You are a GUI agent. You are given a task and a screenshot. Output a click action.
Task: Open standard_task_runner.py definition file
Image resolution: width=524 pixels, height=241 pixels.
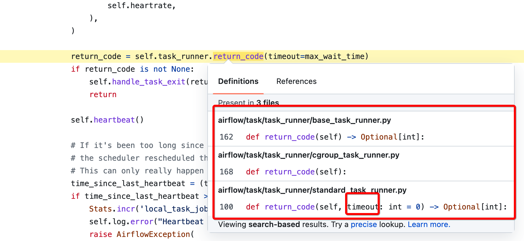312,190
